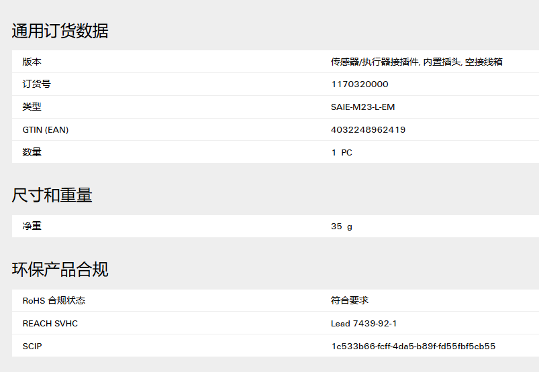This screenshot has height=372, width=539.
Task: Select SCIP number 1c533b66-fcff-4da5-b89f-fd55fbf5cb55
Action: [x=413, y=347]
